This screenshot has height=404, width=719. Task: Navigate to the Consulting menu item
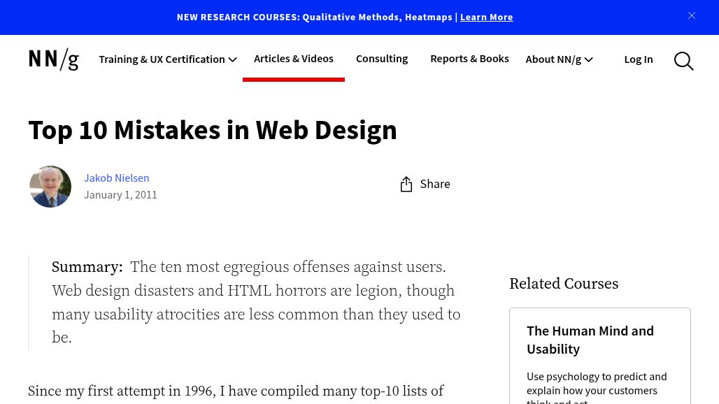click(381, 58)
